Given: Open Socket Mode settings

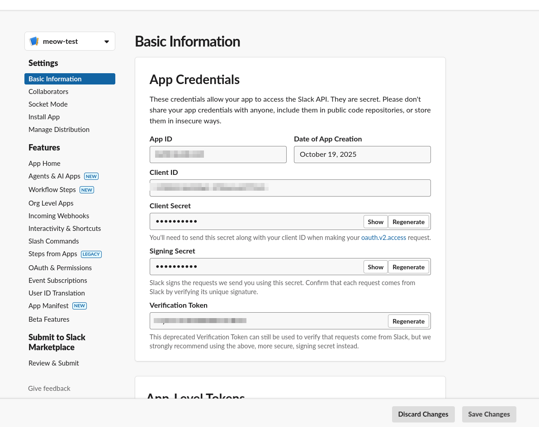Looking at the screenshot, I should click(48, 104).
